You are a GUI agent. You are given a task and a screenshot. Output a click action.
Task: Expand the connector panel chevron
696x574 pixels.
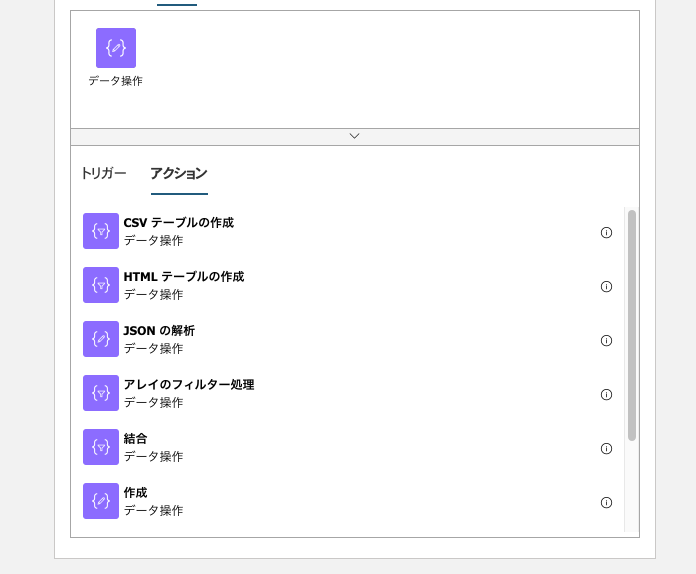[x=354, y=136]
